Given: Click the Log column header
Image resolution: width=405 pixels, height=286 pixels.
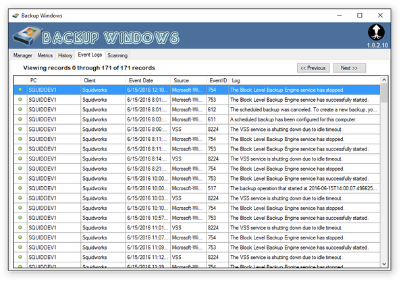Looking at the screenshot, I should pos(304,80).
